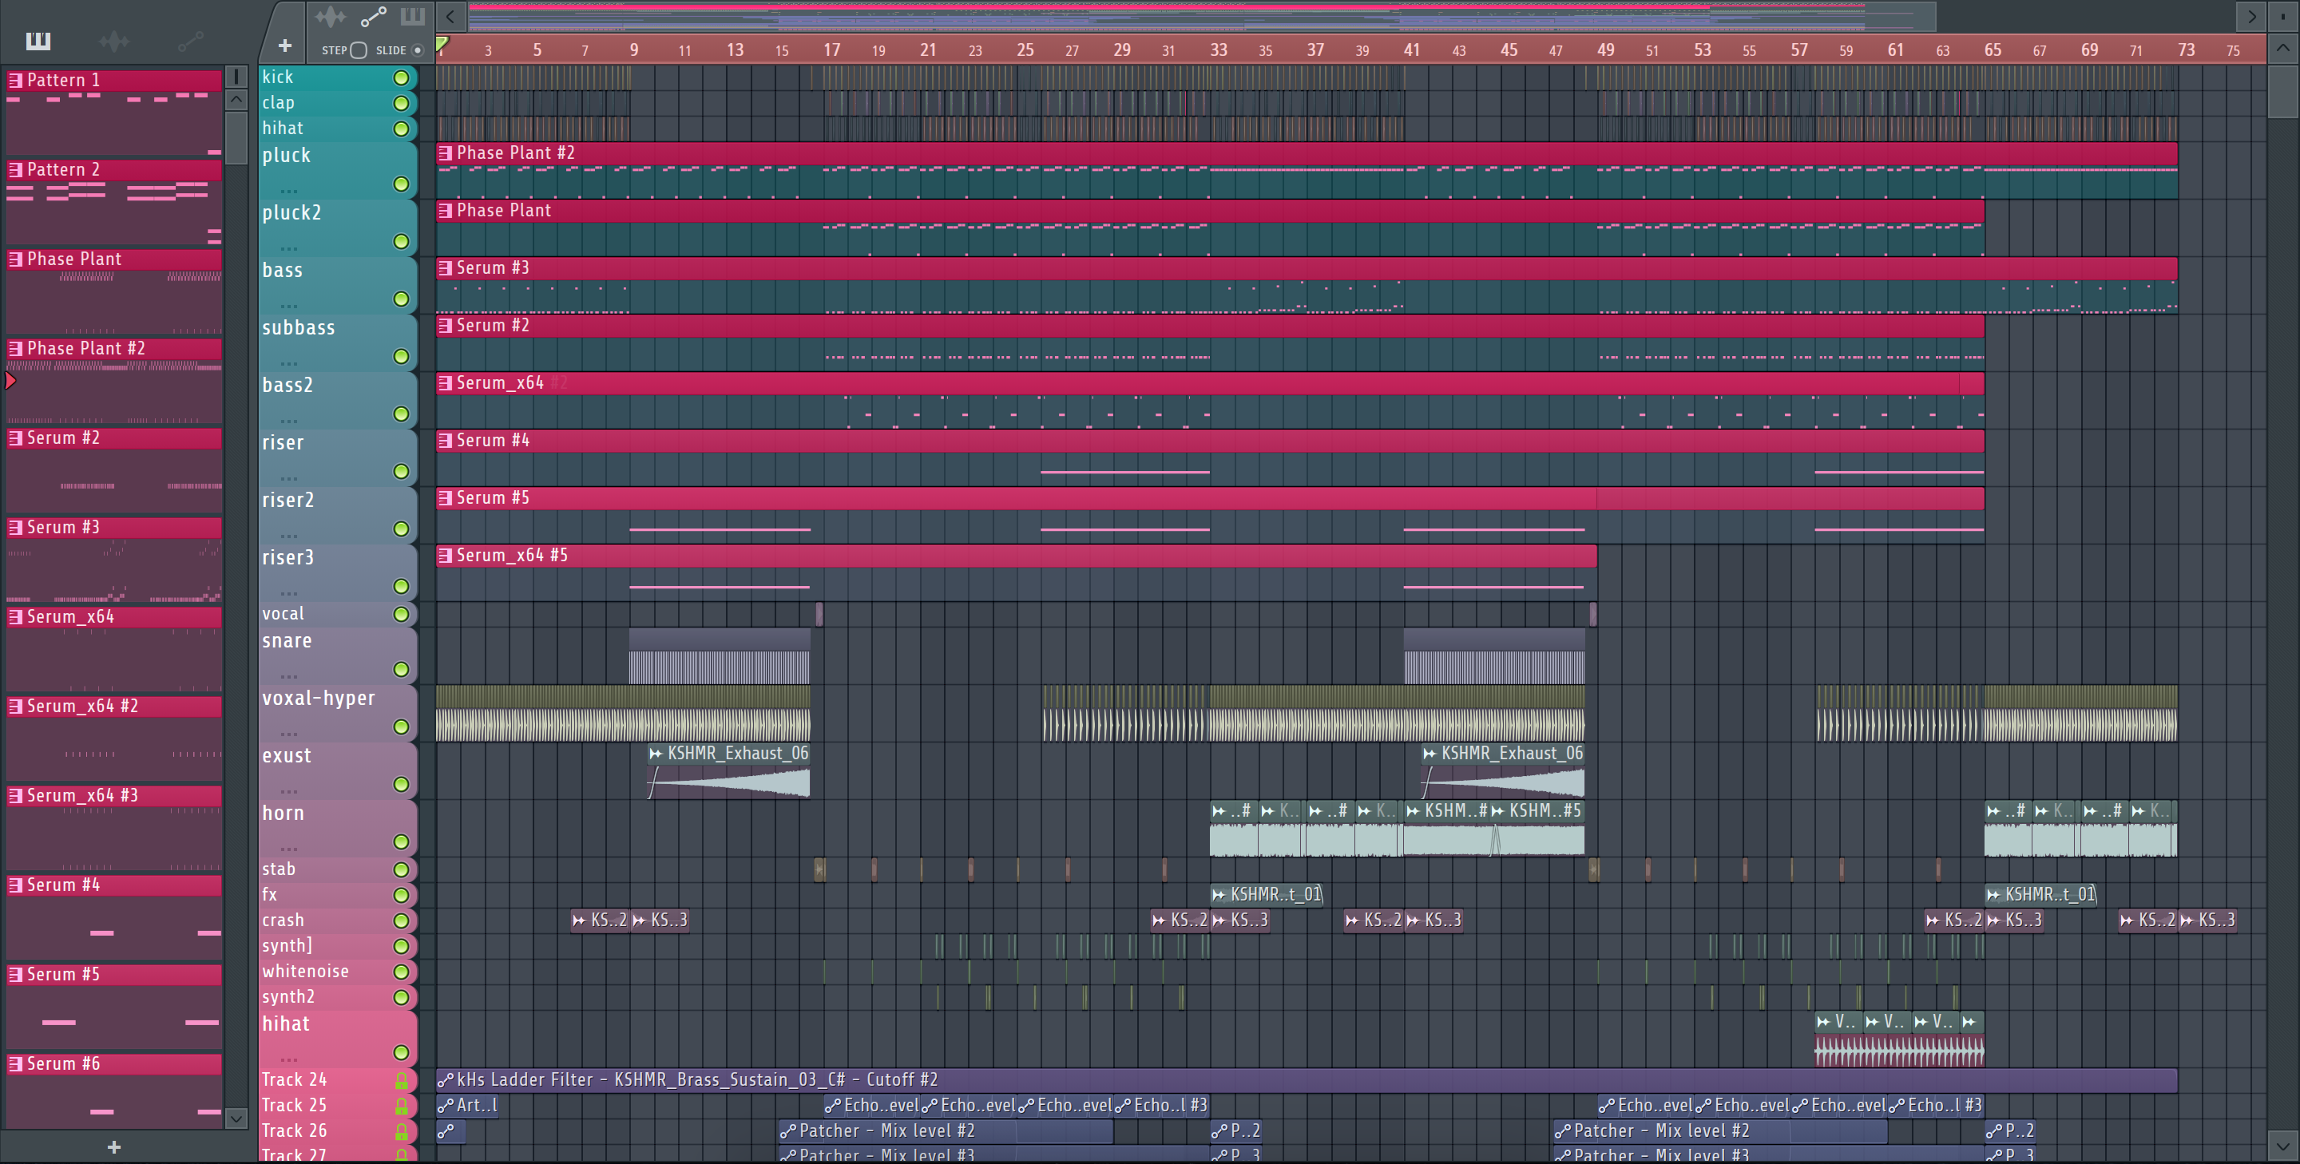Click the playlist vertical scroll up arrow
This screenshot has width=2300, height=1164.
[x=2282, y=48]
